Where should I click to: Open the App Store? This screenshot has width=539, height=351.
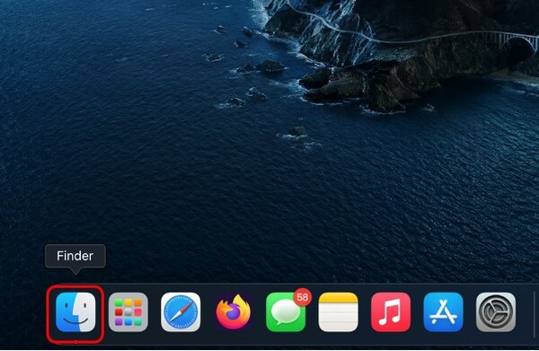pos(443,312)
